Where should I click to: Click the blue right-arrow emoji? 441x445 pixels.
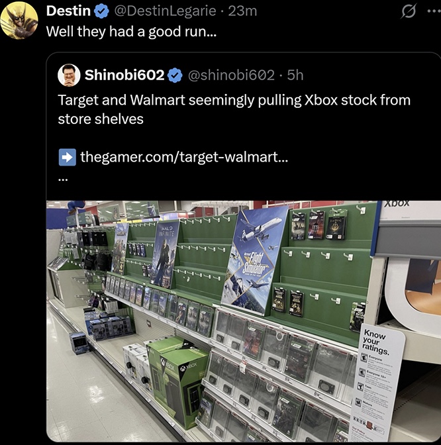tap(67, 157)
